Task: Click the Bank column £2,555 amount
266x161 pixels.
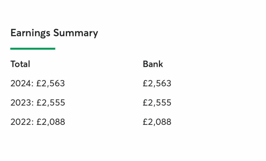Action: [x=157, y=103]
